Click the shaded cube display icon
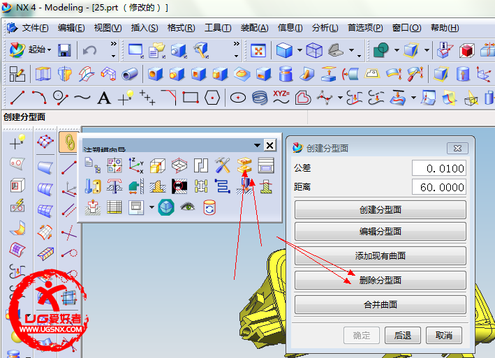Viewport: 495px width, 358px height. tap(284, 50)
